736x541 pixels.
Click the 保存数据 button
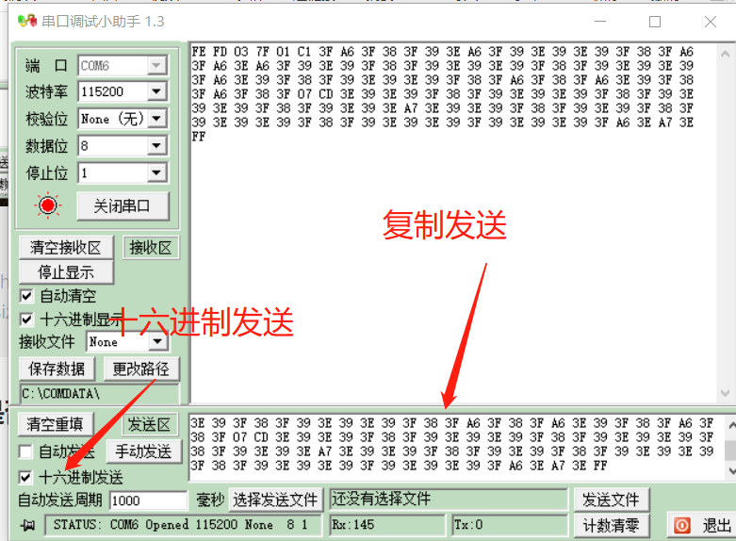click(x=57, y=369)
